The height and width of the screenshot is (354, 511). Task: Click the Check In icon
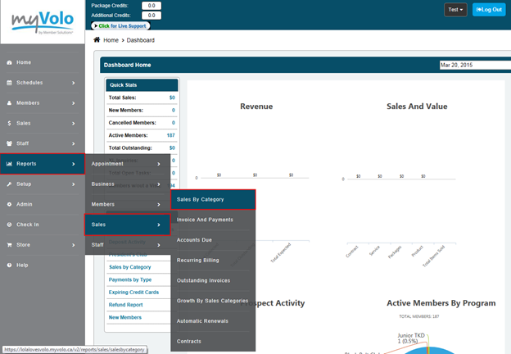(9, 225)
